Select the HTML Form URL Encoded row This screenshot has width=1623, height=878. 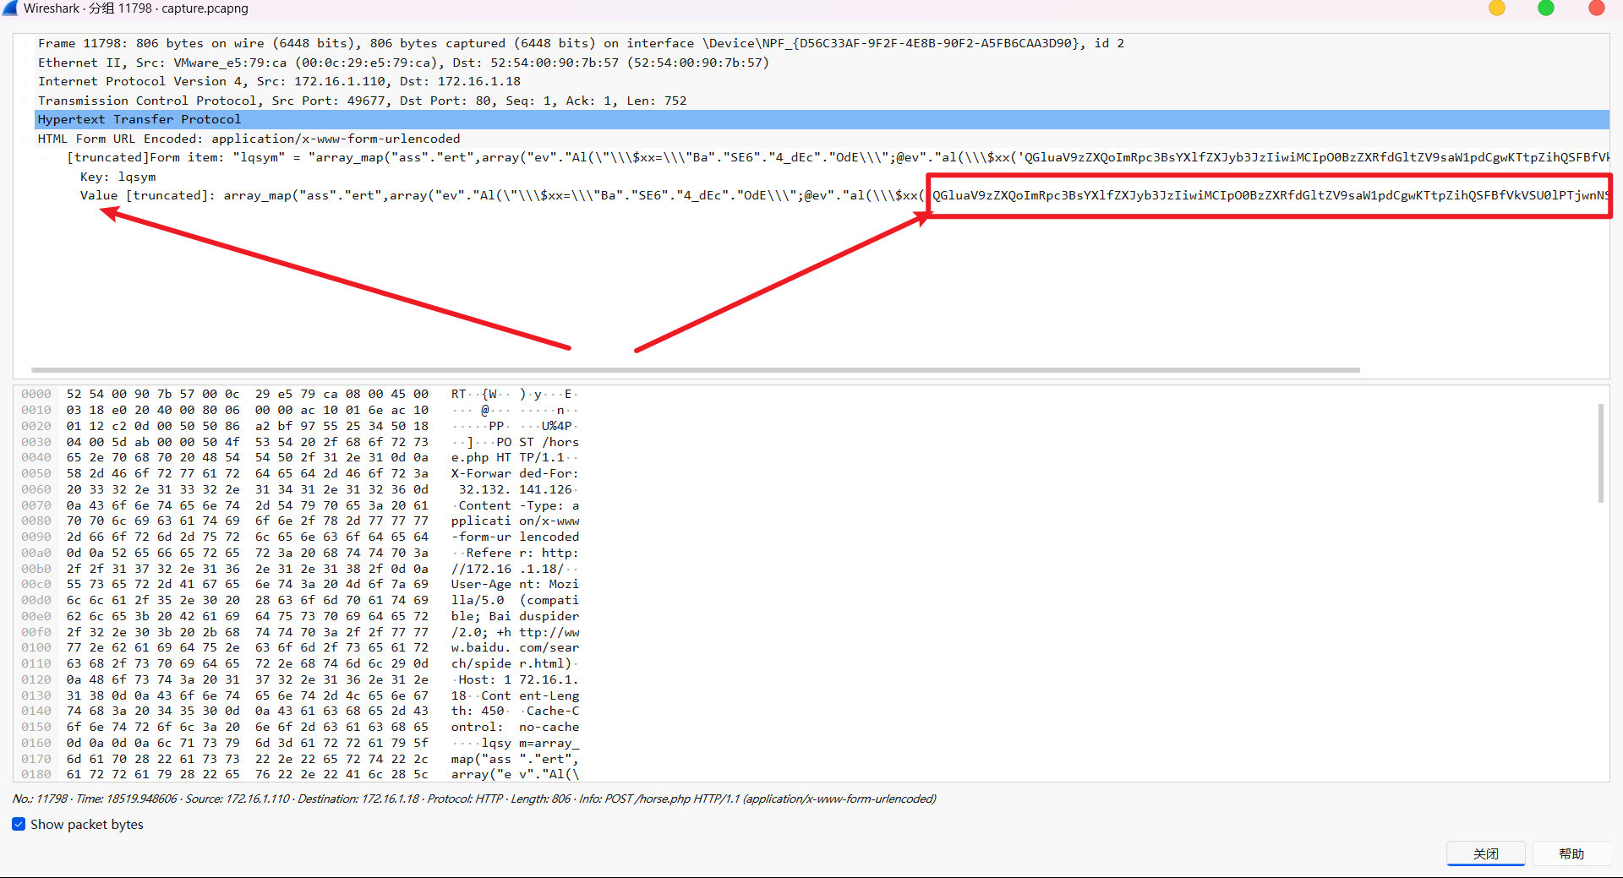coord(822,139)
